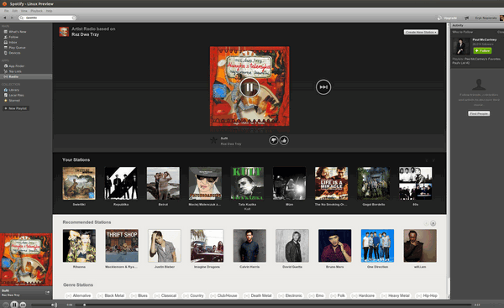The height and width of the screenshot is (308, 504).
Task: Open the now-playing cover art in the sidebar
Action: (x=26, y=259)
